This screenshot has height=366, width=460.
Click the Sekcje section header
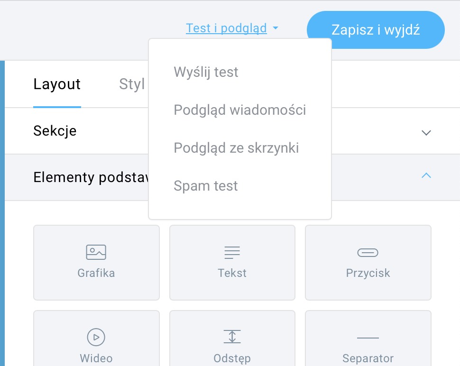click(55, 131)
